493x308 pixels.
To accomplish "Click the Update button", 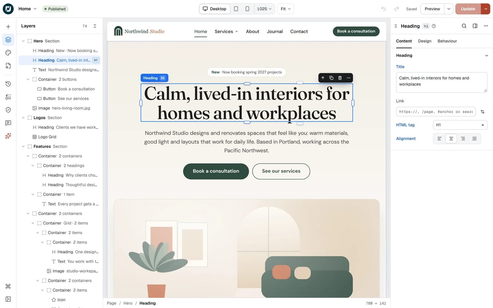I will (468, 9).
